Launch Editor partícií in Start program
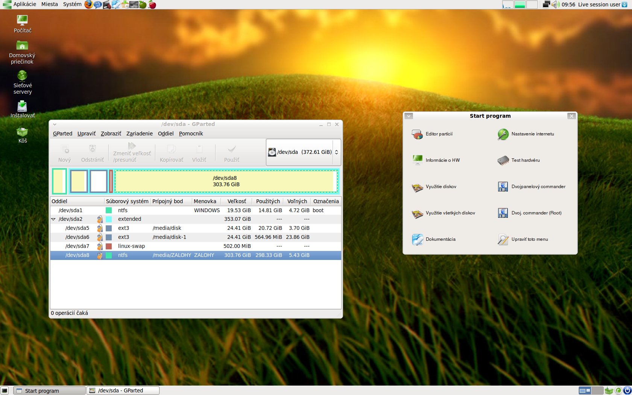The width and height of the screenshot is (632, 395). point(433,134)
